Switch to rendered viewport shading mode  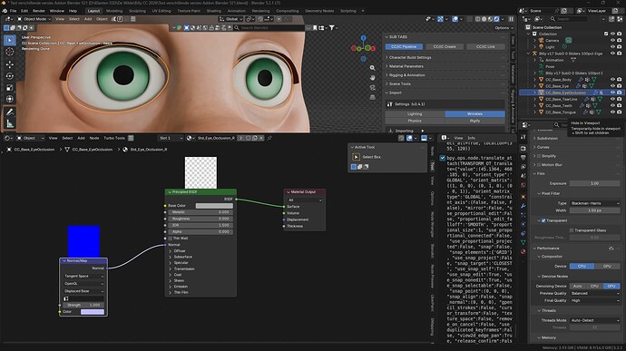click(x=496, y=19)
